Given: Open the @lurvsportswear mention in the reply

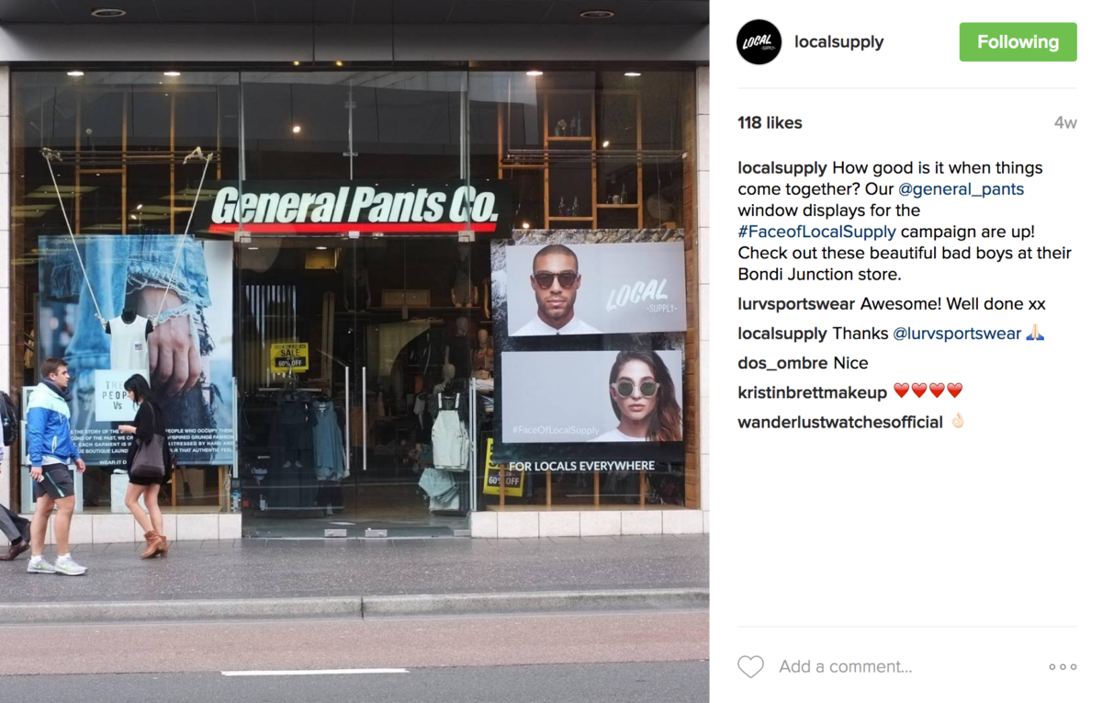Looking at the screenshot, I should pyautogui.click(x=957, y=334).
